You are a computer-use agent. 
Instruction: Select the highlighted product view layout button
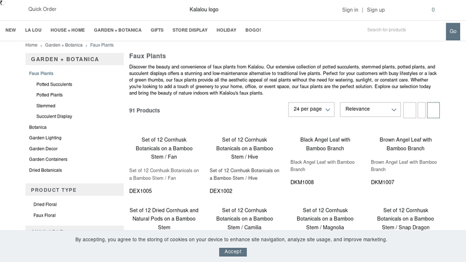pos(433,110)
